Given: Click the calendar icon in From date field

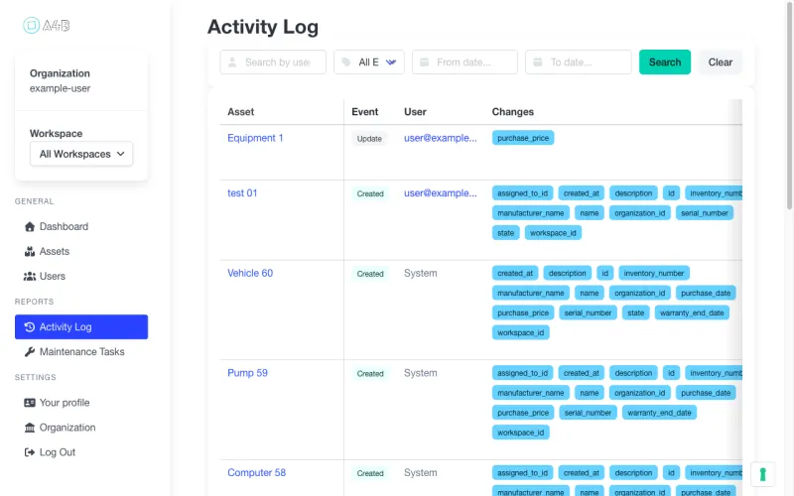Looking at the screenshot, I should click(425, 62).
